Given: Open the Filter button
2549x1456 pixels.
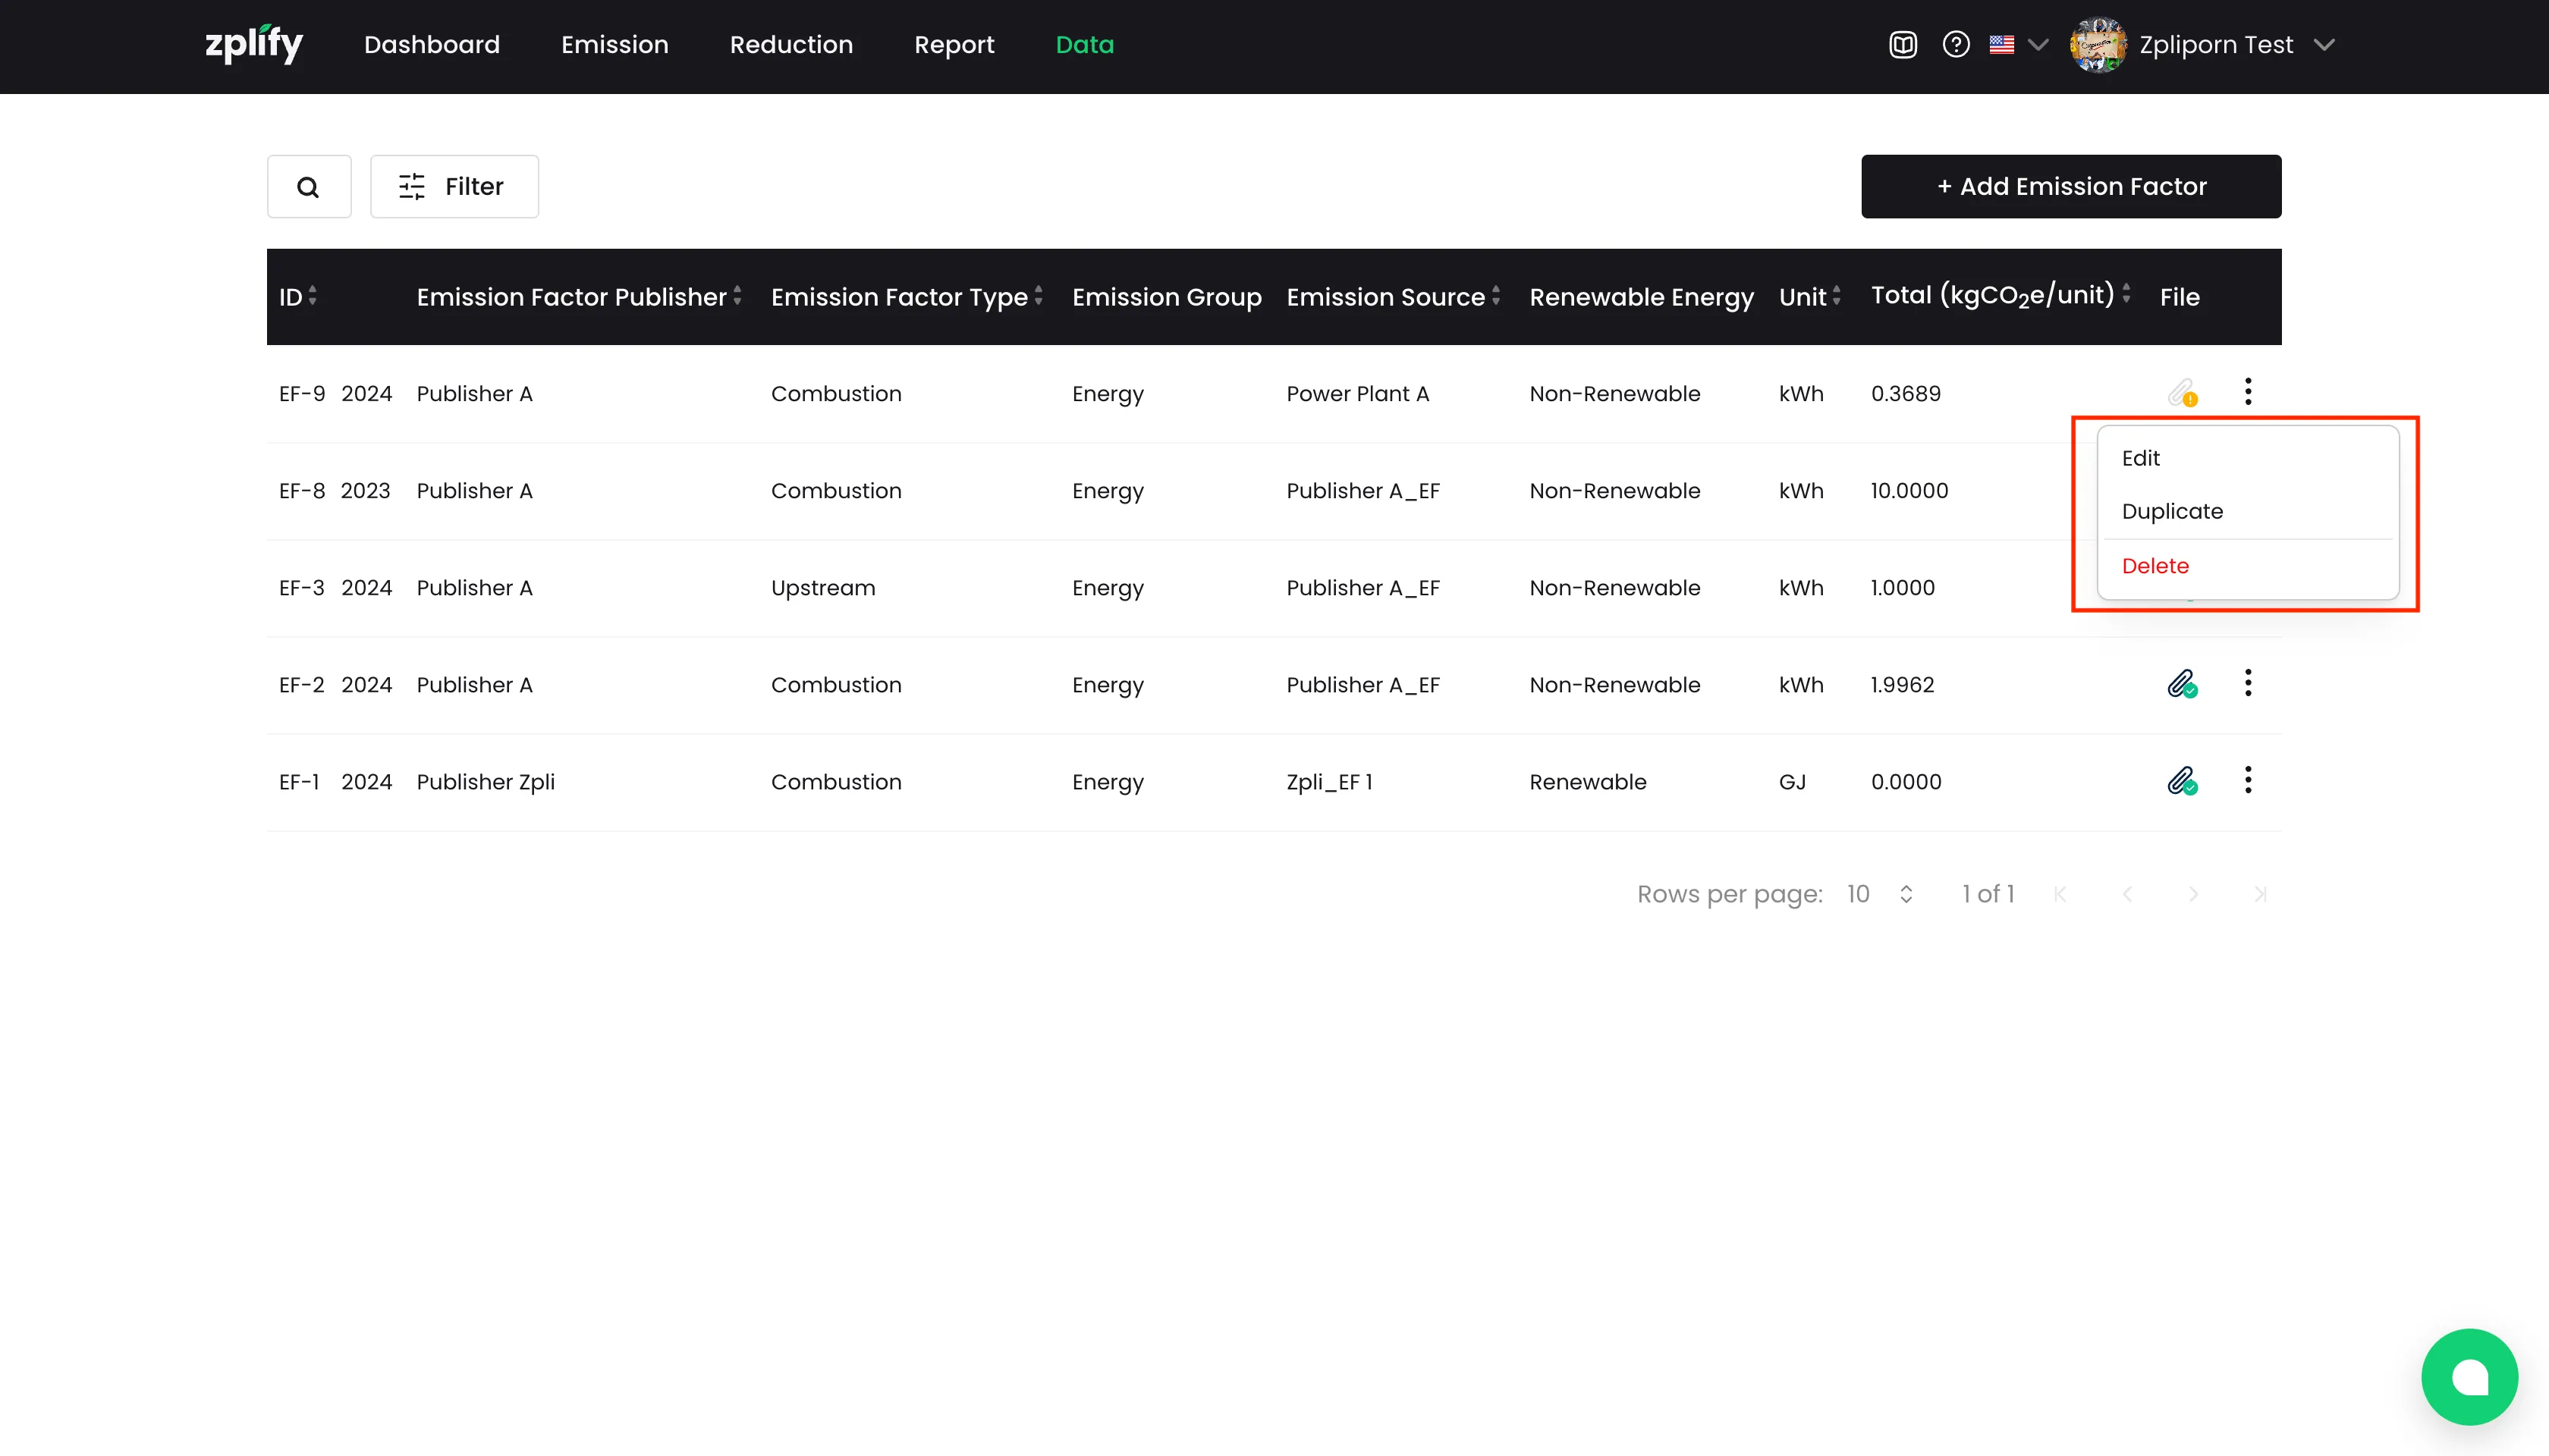Looking at the screenshot, I should pyautogui.click(x=454, y=186).
